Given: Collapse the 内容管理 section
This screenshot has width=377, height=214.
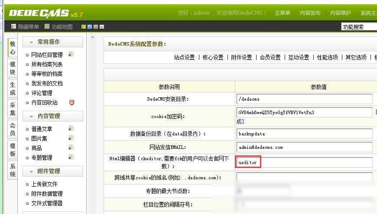Looking at the screenshot, I should click(x=53, y=116).
